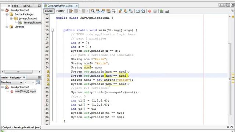Click hint bulb on line 28
The height and width of the screenshot is (132, 235).
coord(48,84)
